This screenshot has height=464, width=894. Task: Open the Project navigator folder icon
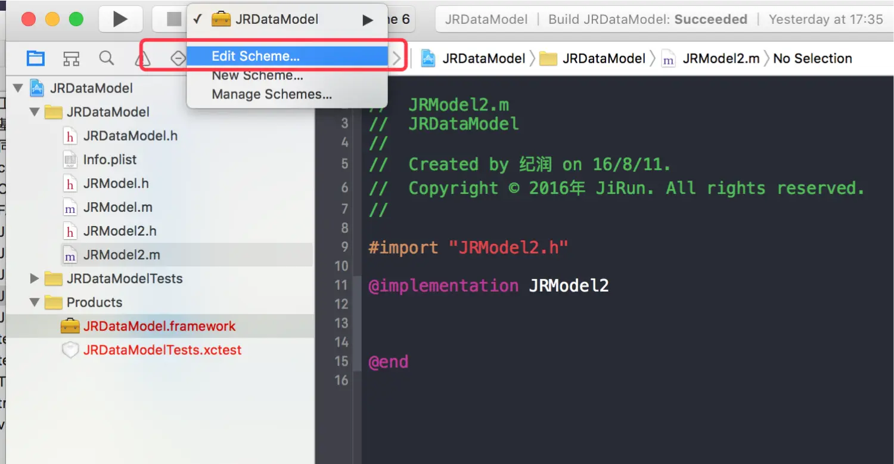[x=36, y=58]
